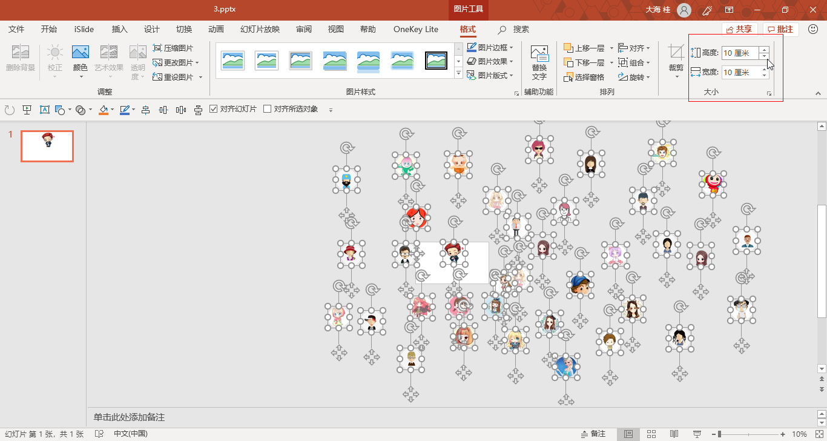Viewport: 827px width, 441px height.
Task: Start slideshow from the status bar icon
Action: coord(696,434)
